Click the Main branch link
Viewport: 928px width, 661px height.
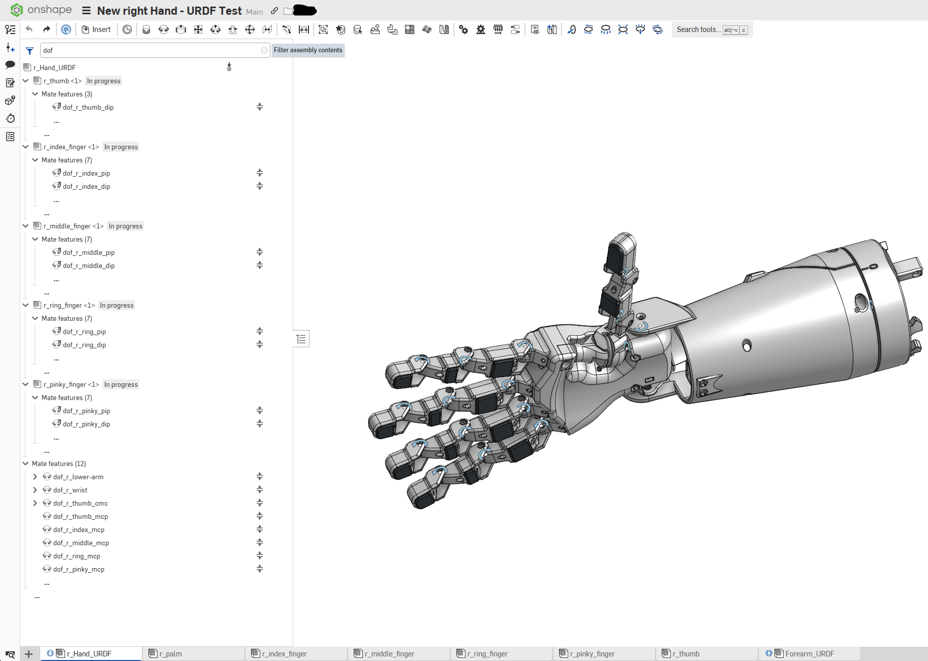(255, 12)
